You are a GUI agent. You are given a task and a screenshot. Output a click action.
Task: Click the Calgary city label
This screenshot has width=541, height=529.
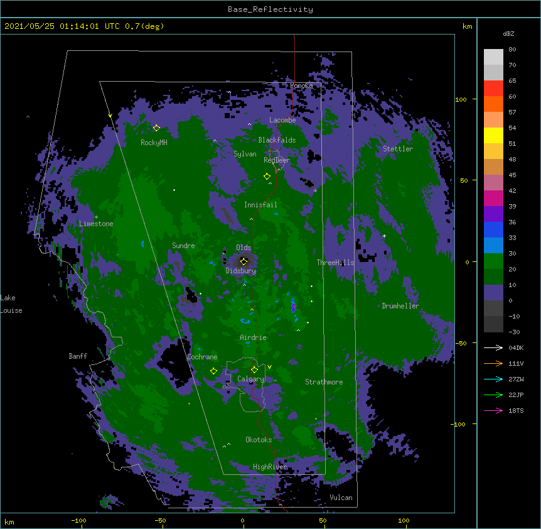[250, 379]
